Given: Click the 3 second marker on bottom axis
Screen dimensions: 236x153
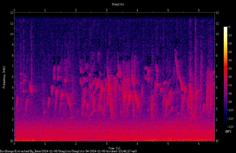Looking at the screenshot, I should 106,144.
